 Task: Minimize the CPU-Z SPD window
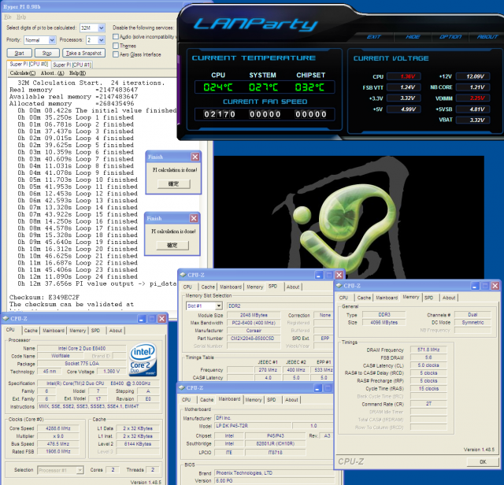click(318, 275)
